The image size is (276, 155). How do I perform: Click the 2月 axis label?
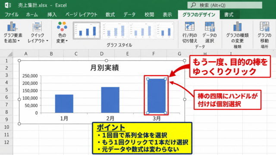click(x=110, y=118)
